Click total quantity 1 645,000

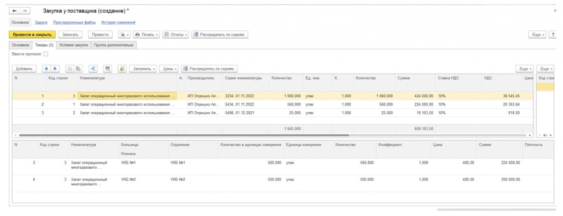(x=292, y=129)
